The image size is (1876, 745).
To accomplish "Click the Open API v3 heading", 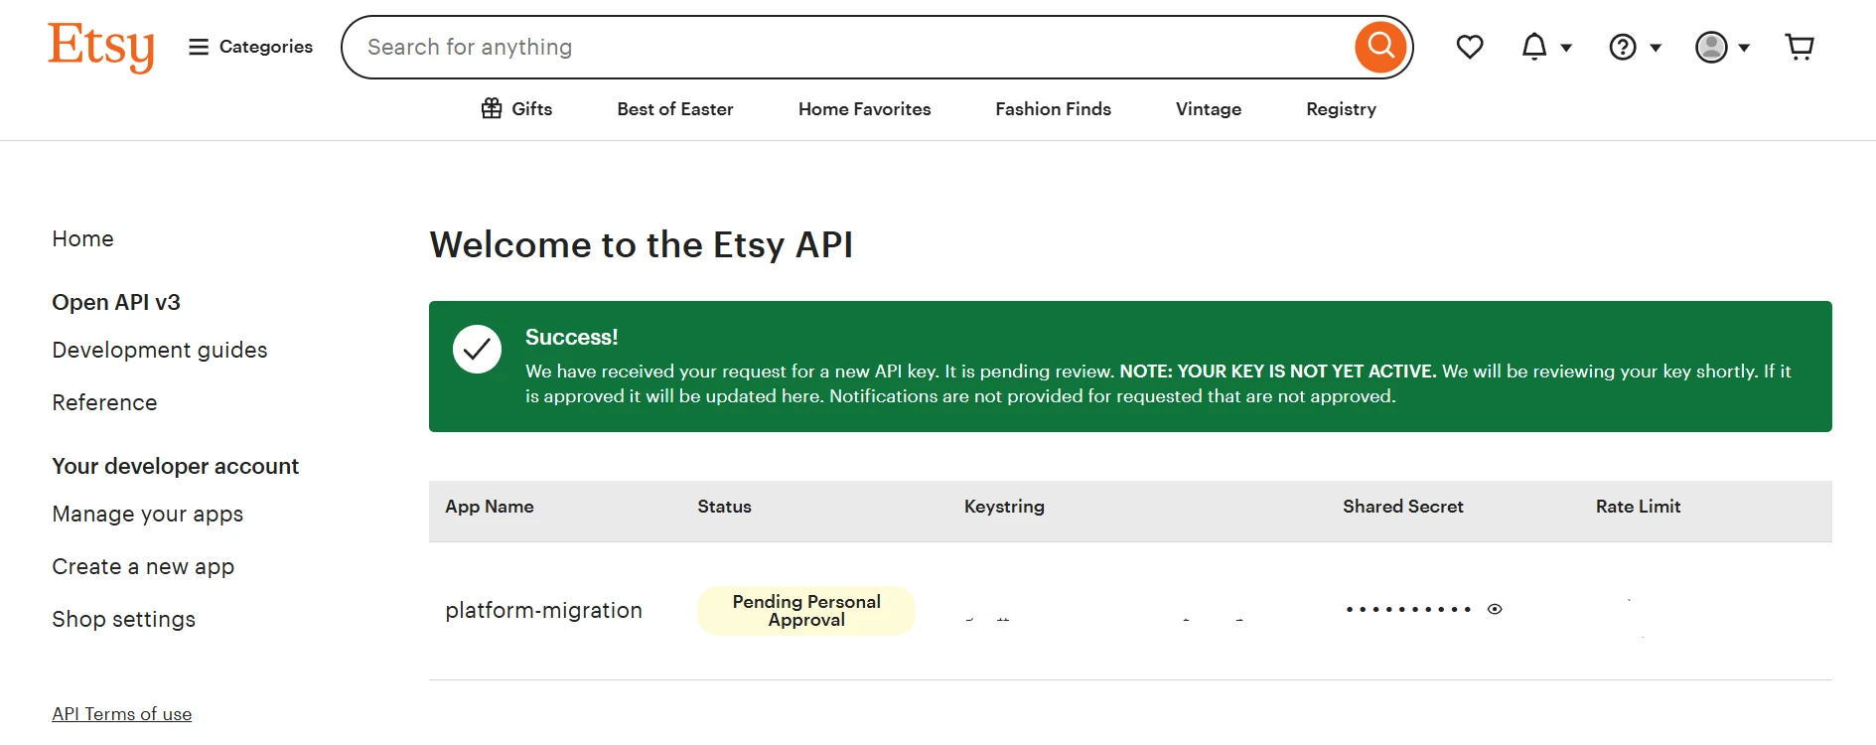I will [116, 302].
